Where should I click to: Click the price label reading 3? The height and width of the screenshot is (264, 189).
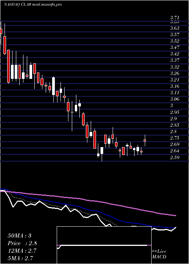(x=172, y=106)
